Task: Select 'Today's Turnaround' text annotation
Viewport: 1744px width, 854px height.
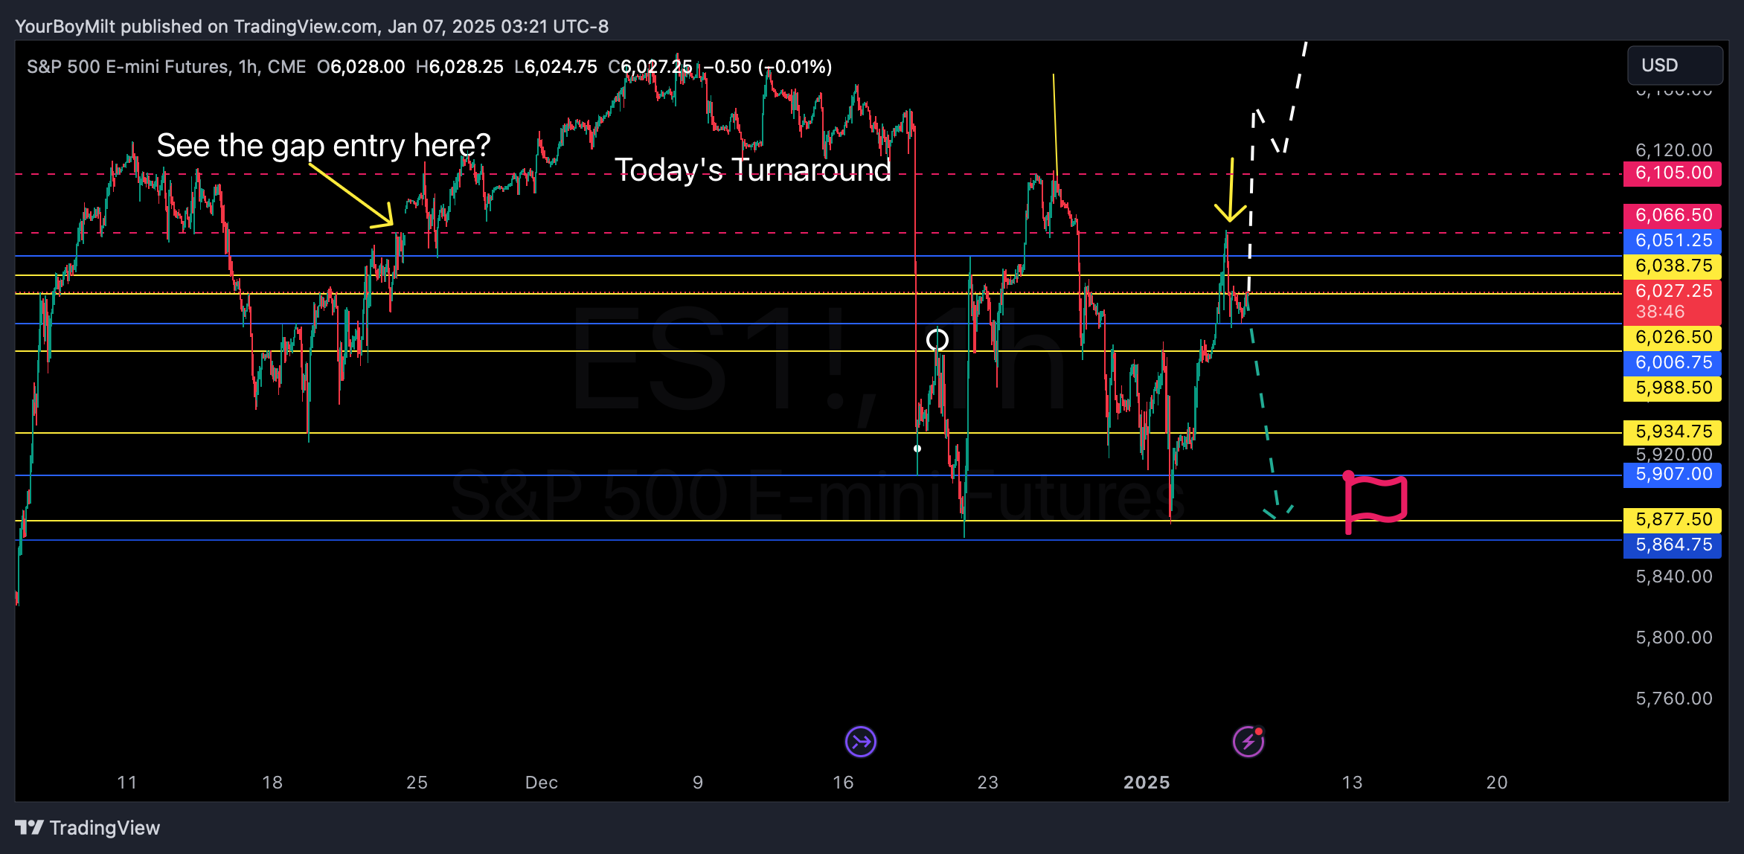Action: click(752, 170)
